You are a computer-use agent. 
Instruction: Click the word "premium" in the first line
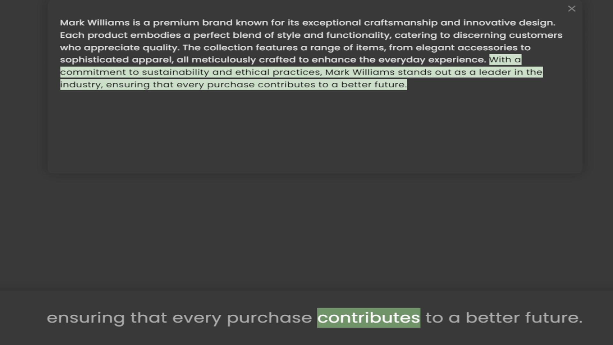[176, 23]
